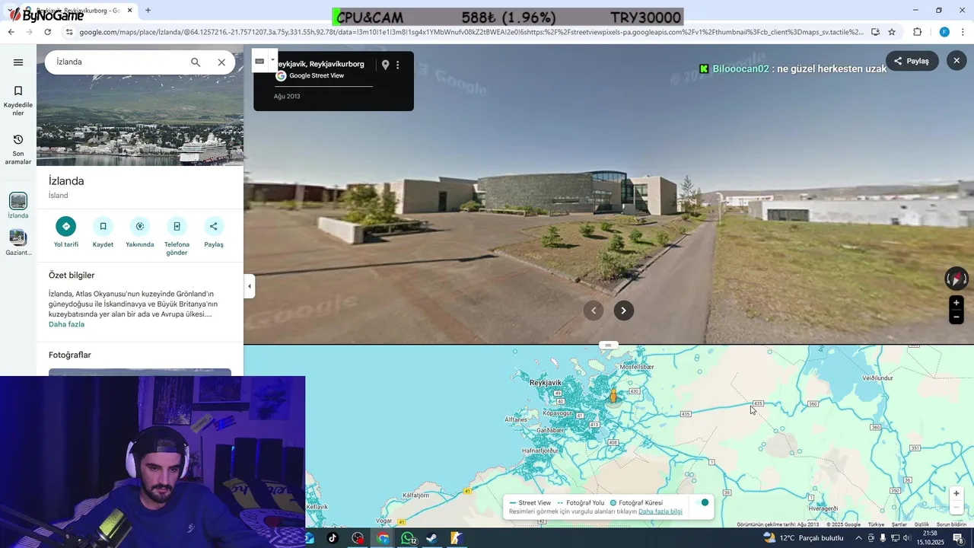Select the Gaziantep recent place thumbnail
Image resolution: width=974 pixels, height=548 pixels.
18,237
